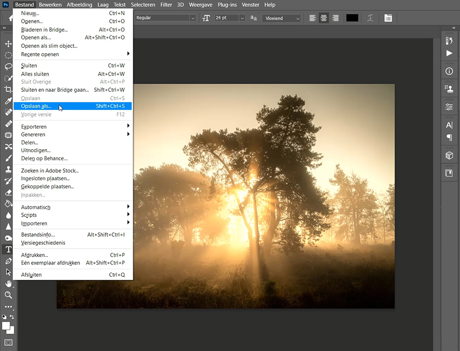Open the anti-aliasing Vloeiend dropdown

(282, 18)
